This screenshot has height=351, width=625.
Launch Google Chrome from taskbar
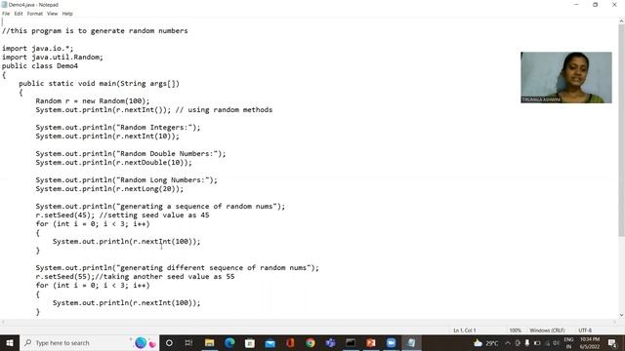pos(311,342)
